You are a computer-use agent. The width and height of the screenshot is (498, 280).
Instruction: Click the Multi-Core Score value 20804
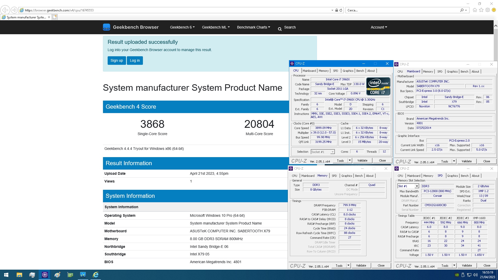click(x=259, y=124)
